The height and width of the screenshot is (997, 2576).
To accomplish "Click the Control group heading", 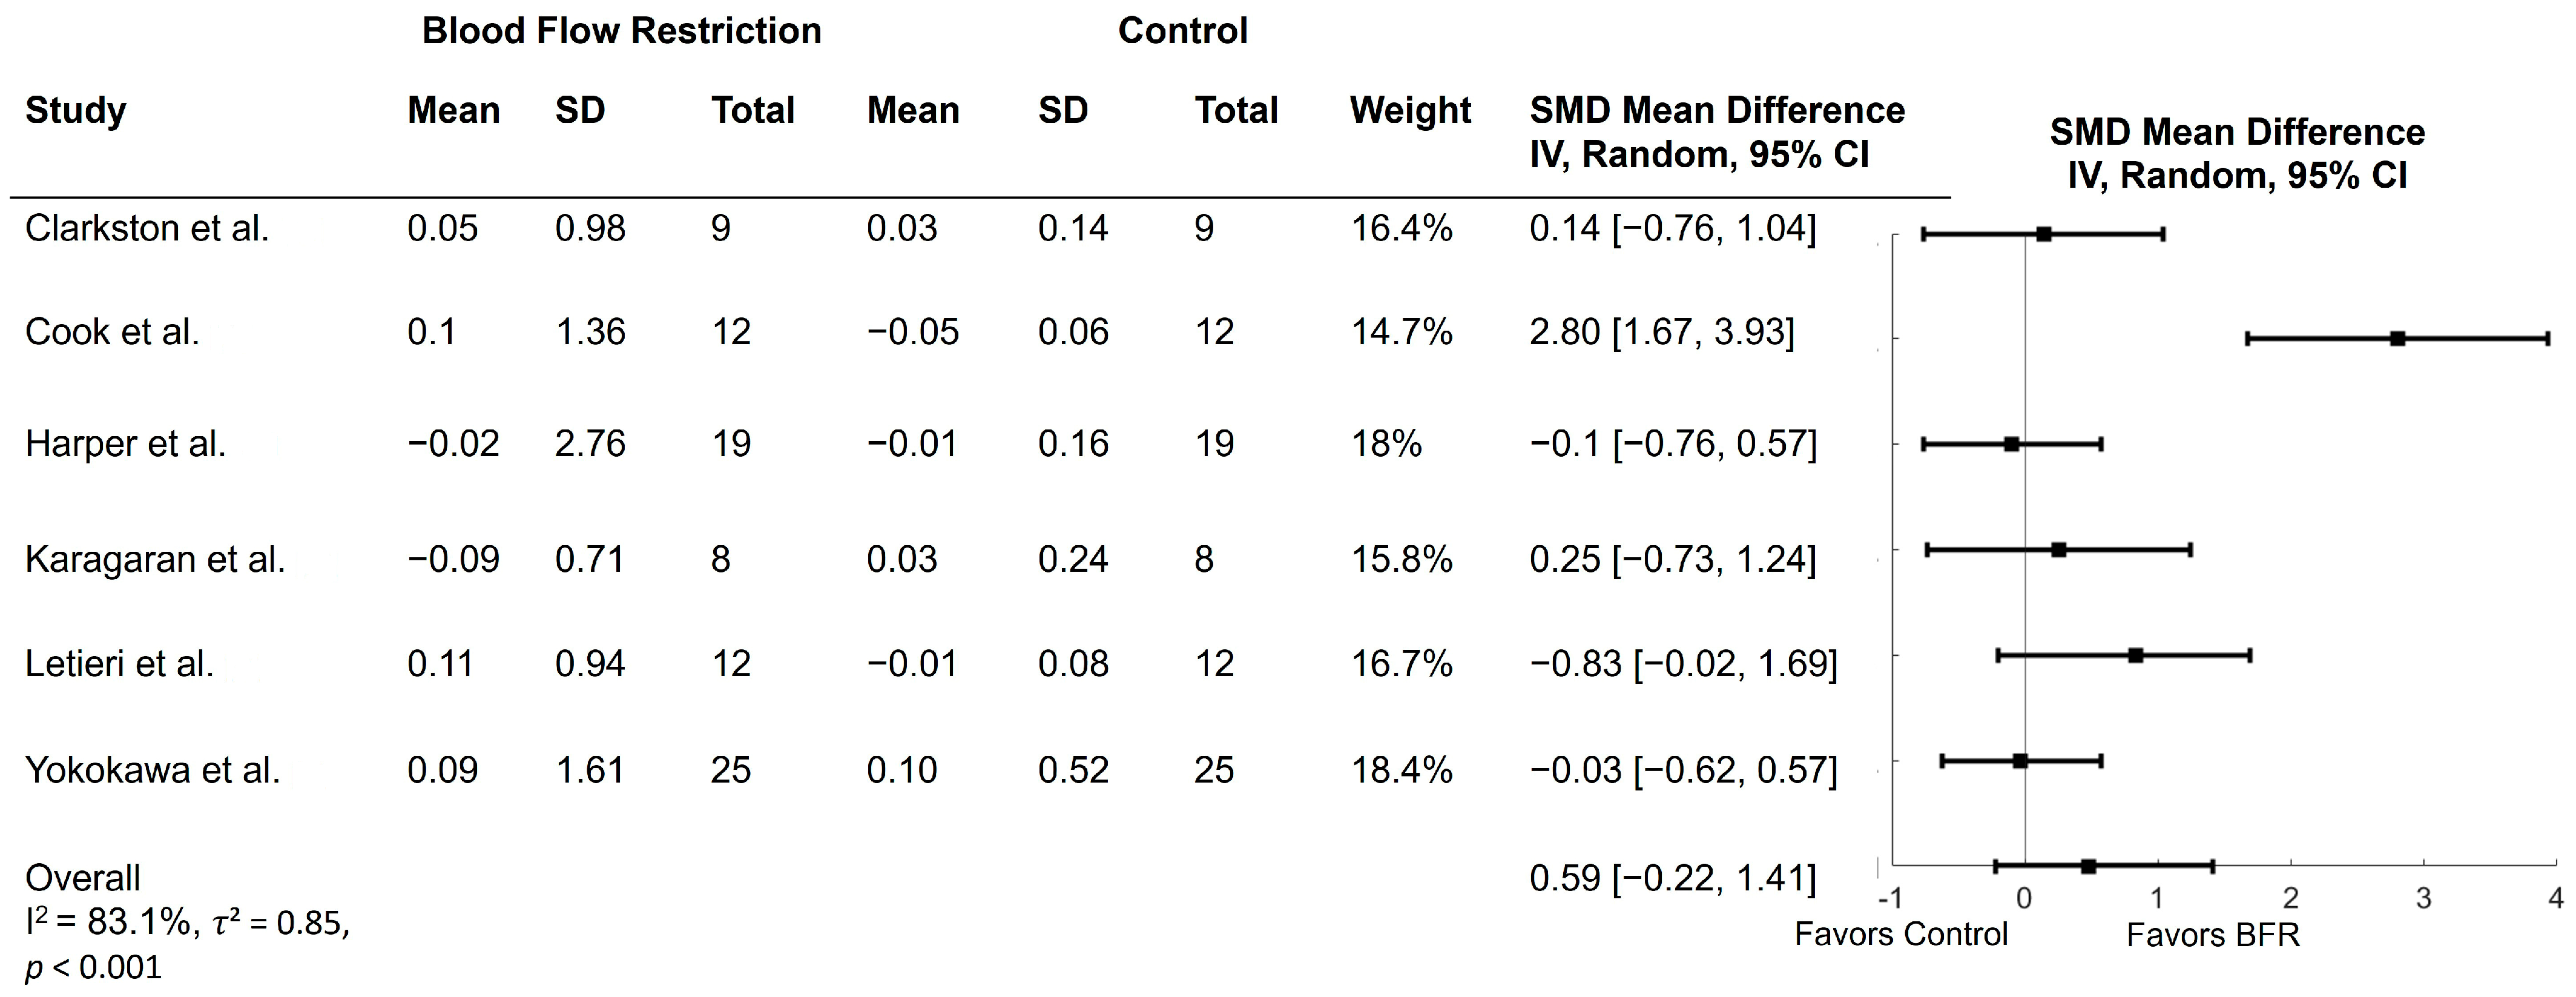I will 1182,31.
